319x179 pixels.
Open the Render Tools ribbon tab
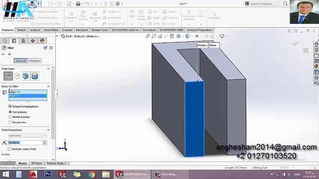100,30
